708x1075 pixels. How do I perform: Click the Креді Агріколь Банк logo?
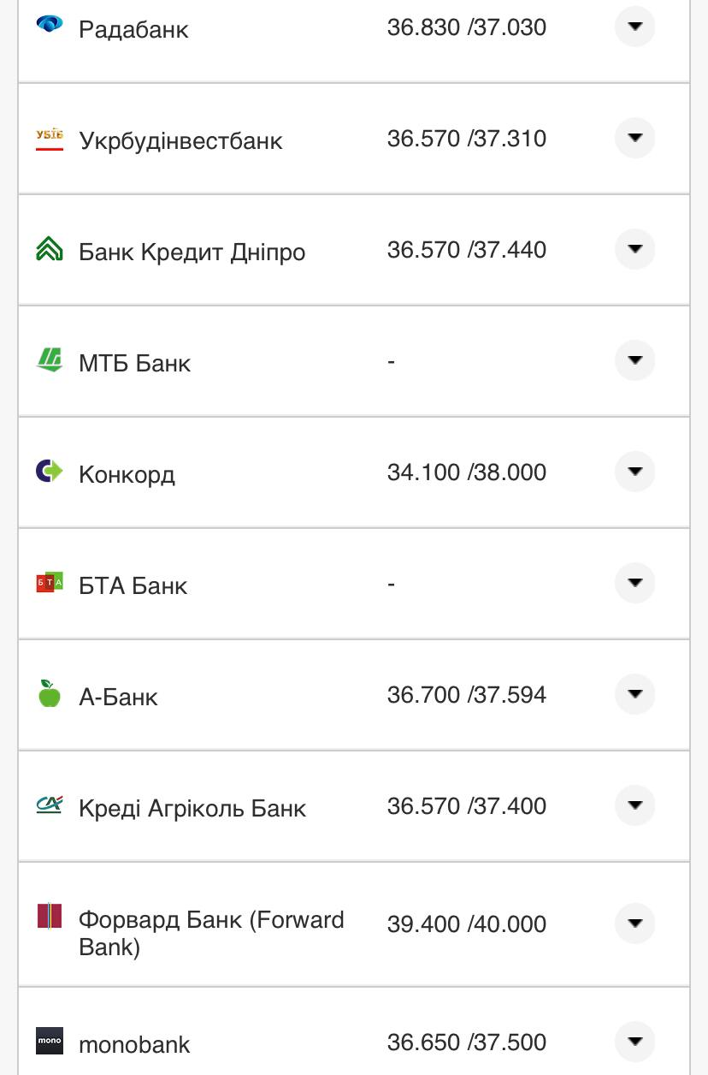point(50,805)
